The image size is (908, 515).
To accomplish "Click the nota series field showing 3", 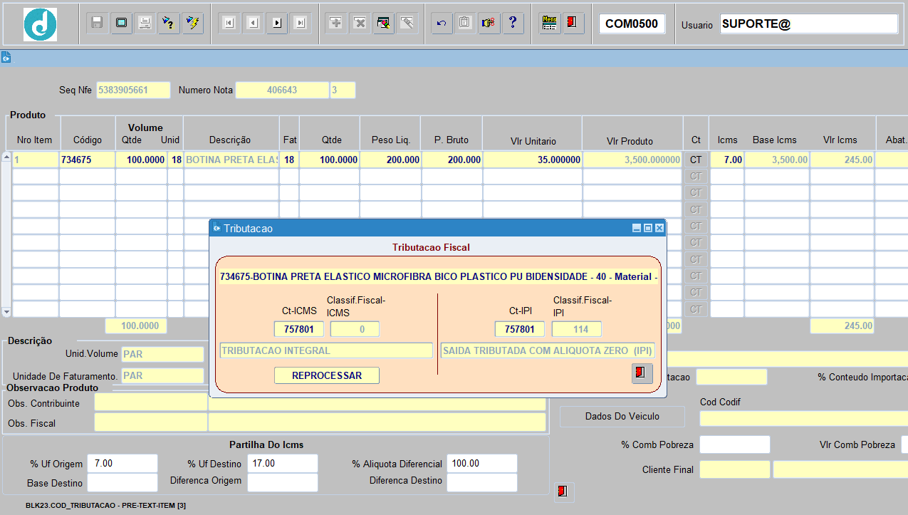I will (343, 90).
